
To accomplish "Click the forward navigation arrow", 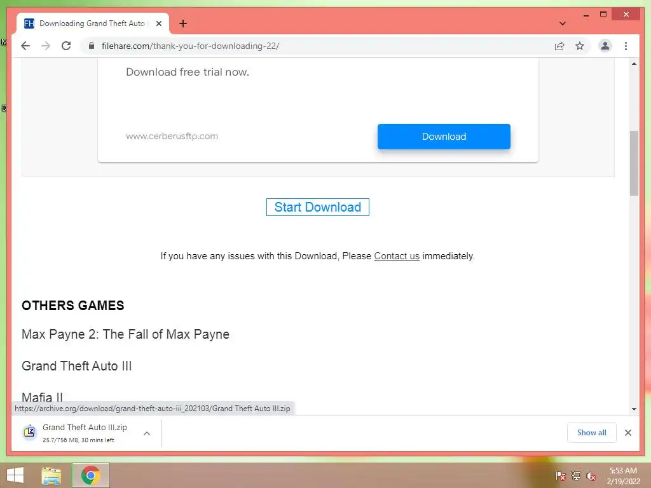I will 46,46.
